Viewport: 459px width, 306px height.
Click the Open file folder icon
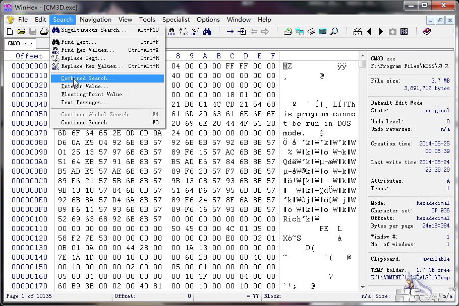[x=21, y=32]
